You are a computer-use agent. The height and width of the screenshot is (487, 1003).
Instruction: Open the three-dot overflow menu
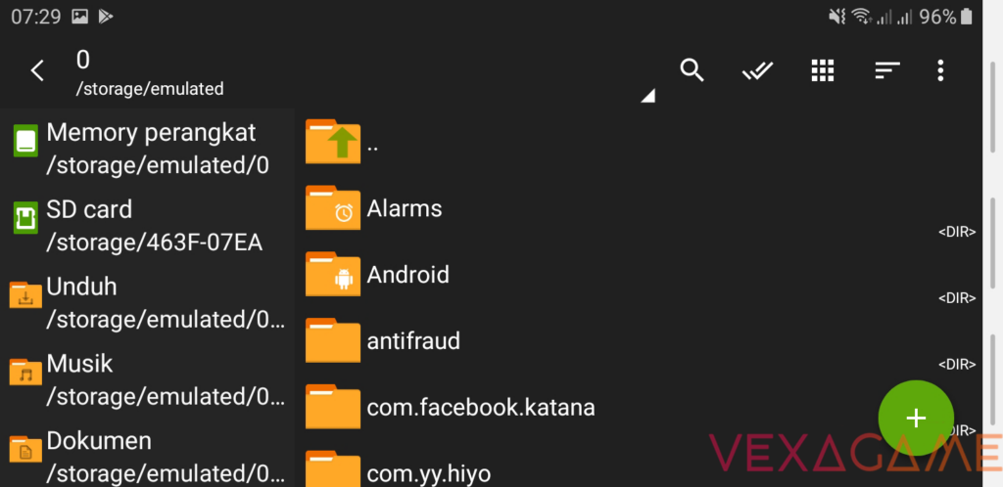click(940, 70)
